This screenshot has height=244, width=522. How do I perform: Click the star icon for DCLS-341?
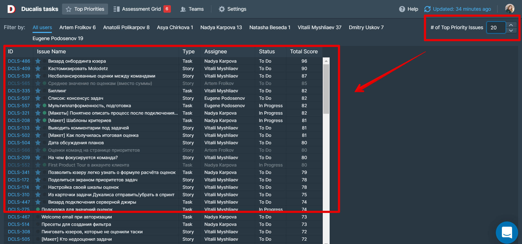click(38, 172)
